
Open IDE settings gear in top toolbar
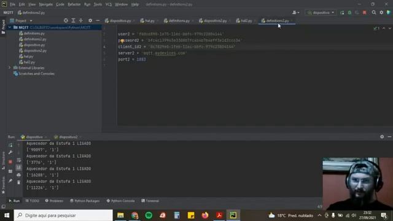(x=381, y=12)
